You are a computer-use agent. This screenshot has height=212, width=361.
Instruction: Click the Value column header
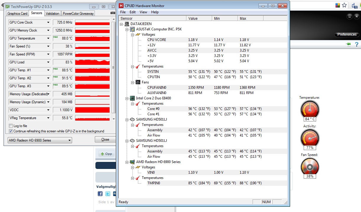point(199,19)
